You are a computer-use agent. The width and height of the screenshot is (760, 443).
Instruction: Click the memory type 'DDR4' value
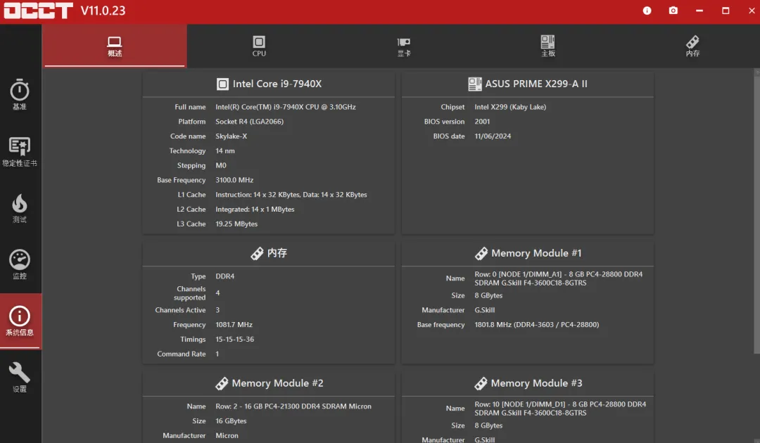click(x=225, y=276)
